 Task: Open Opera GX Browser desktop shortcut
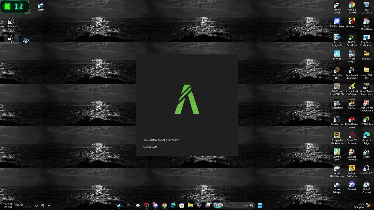click(x=352, y=139)
